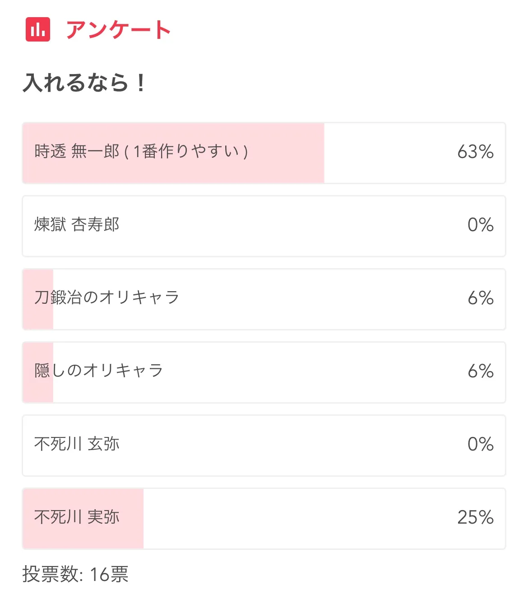Click the poll question 入れるなら！
528x604 pixels.
pos(85,83)
